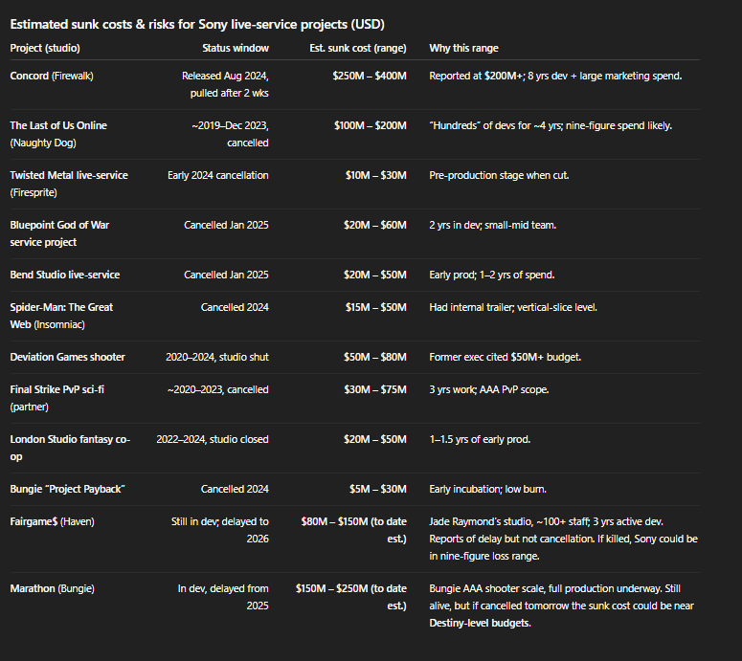Select the Bend Studio live-service row
The width and height of the screenshot is (742, 661).
click(x=355, y=275)
